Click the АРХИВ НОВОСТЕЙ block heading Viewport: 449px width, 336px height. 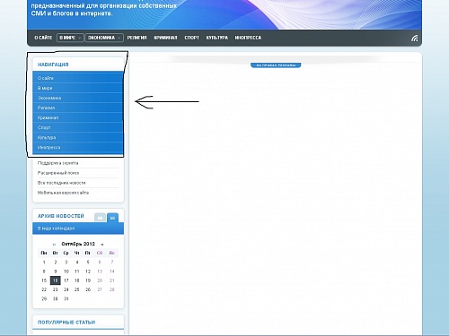tap(61, 216)
